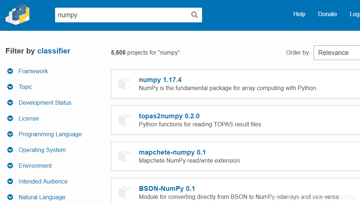The height and width of the screenshot is (204, 360).
Task: Open the BSON-NumPy 0.1 project
Action: (x=167, y=188)
